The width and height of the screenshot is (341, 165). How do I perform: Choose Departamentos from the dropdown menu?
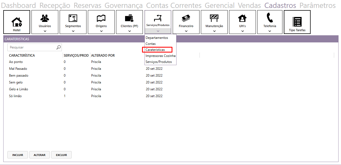point(157,38)
